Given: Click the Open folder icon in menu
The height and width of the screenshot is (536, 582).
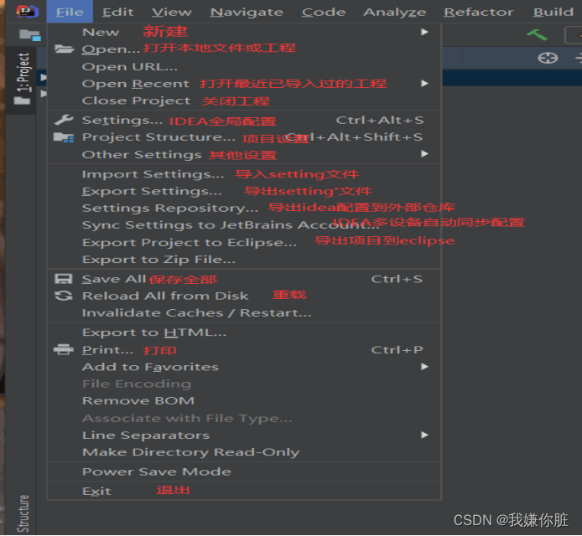Looking at the screenshot, I should point(65,49).
